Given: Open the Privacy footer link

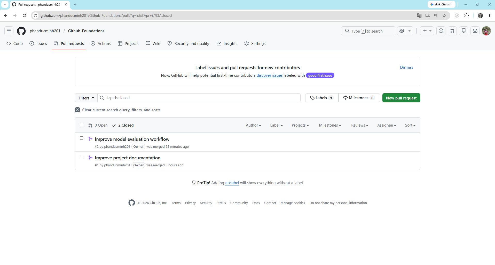Looking at the screenshot, I should click(x=190, y=203).
